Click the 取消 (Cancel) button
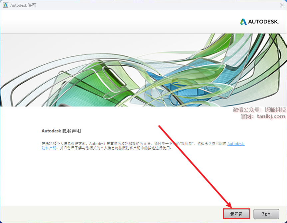 click(x=266, y=214)
